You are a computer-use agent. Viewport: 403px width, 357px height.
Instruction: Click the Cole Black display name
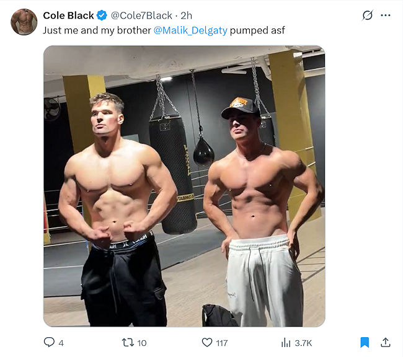click(x=68, y=15)
